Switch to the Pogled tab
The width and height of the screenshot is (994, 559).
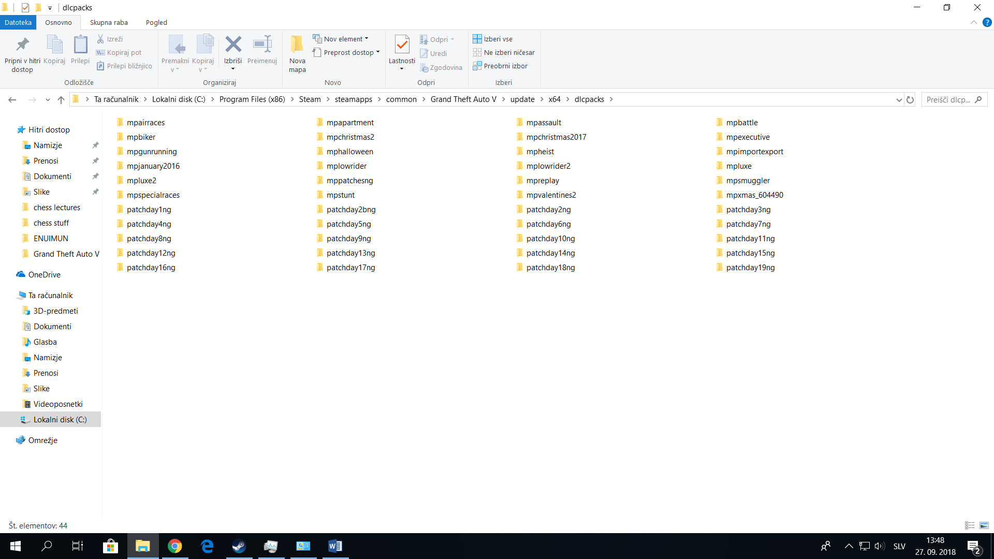[x=156, y=22]
